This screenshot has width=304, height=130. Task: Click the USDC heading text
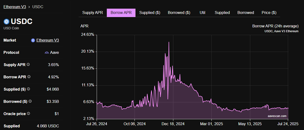[22, 22]
